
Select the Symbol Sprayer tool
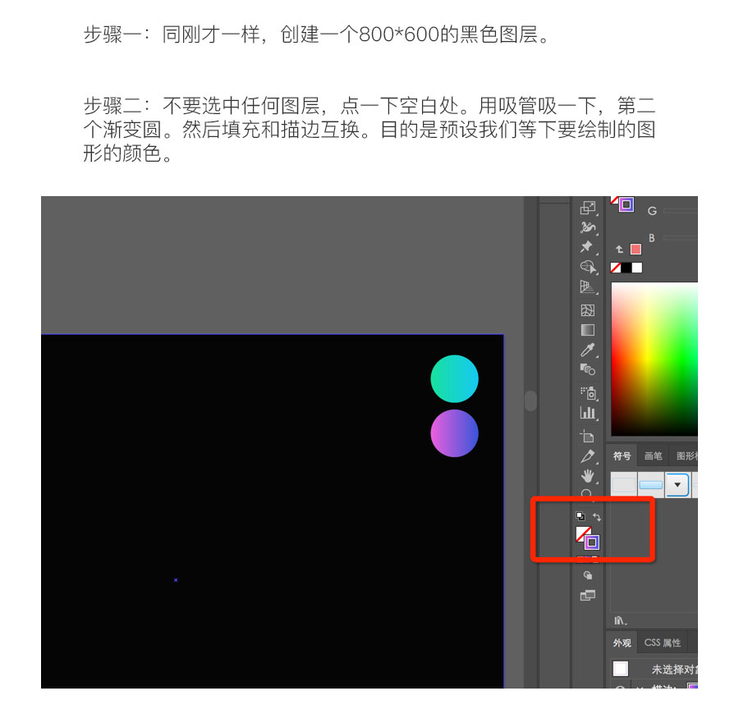click(588, 393)
